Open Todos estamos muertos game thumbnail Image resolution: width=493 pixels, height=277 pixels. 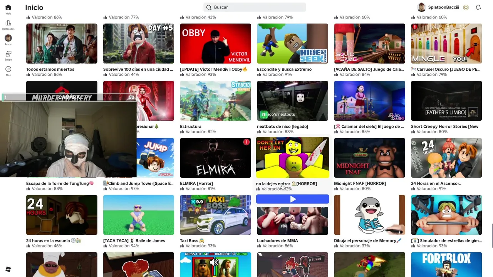(62, 43)
